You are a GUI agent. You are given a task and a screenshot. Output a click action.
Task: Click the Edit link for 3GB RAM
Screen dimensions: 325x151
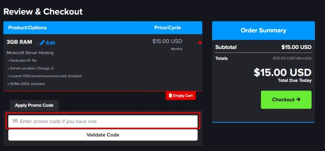(x=50, y=43)
